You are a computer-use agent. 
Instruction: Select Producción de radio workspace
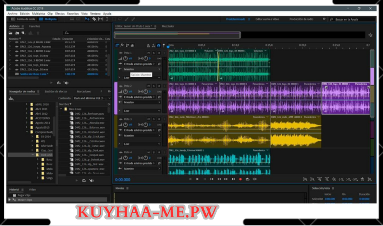(301, 19)
